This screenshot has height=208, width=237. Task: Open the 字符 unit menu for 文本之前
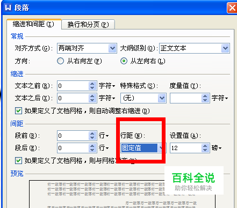(x=107, y=86)
